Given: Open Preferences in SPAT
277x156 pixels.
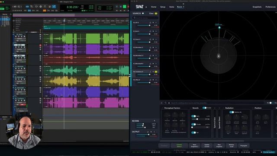Looking at the screenshot, I should (x=271, y=7).
